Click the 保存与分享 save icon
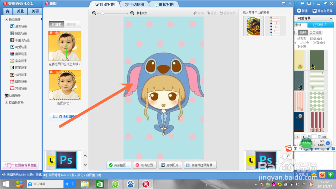This screenshot has width=336, height=189. pos(323,11)
